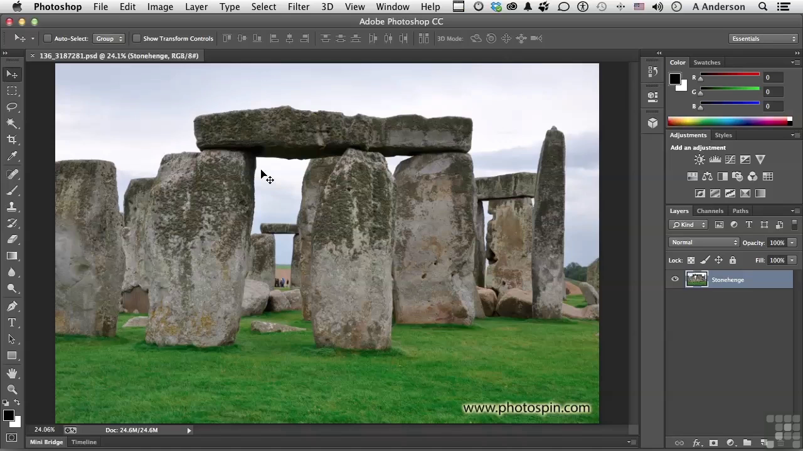
Task: Click the Stonehenge layer thumbnail
Action: (x=696, y=280)
